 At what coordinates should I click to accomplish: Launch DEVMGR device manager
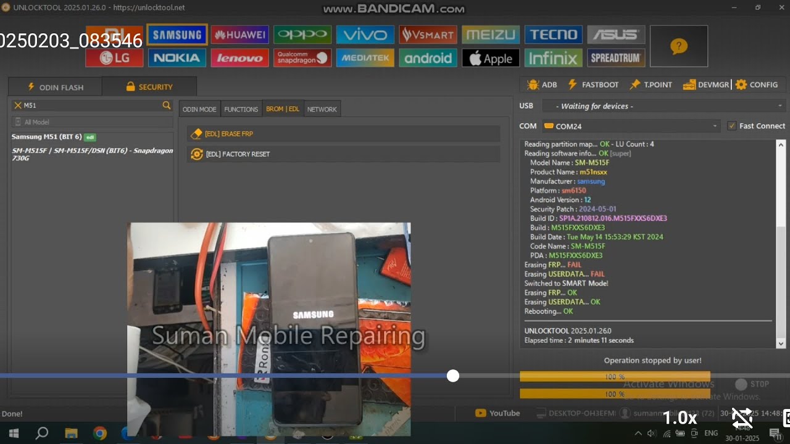pyautogui.click(x=706, y=84)
